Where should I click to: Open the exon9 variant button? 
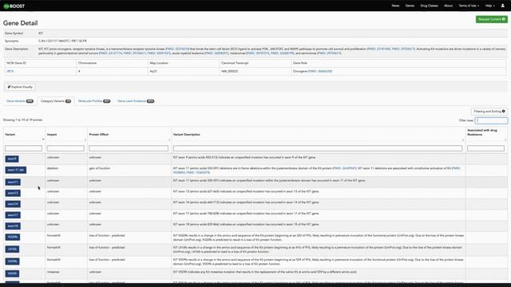(12, 159)
